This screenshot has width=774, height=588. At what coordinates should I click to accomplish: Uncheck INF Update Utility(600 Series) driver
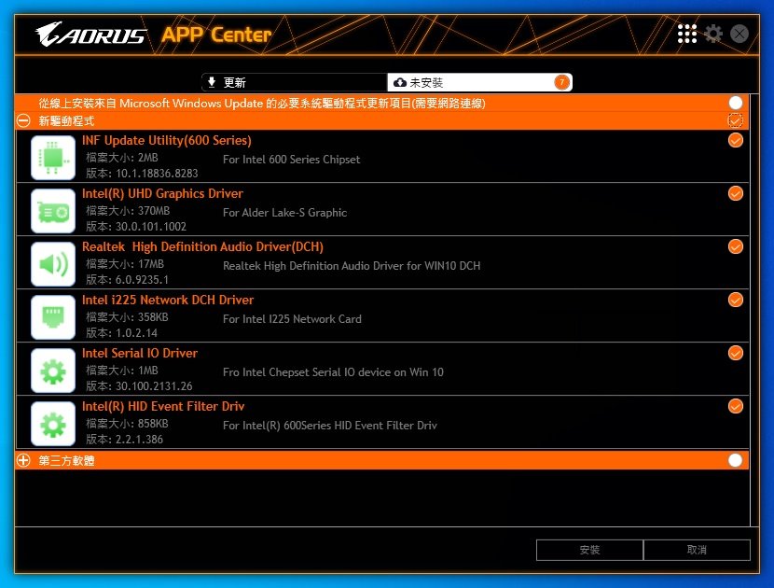pyautogui.click(x=735, y=140)
